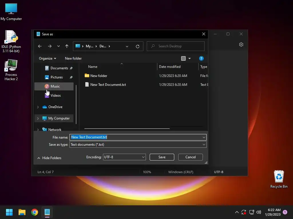
Task: Click the navigation pane vertical scrollbar
Action: 76,104
